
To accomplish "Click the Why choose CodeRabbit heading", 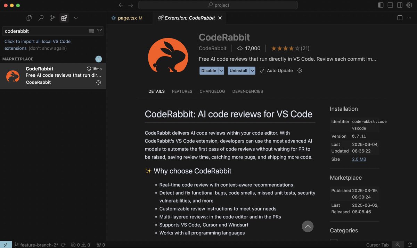I will pos(188,171).
